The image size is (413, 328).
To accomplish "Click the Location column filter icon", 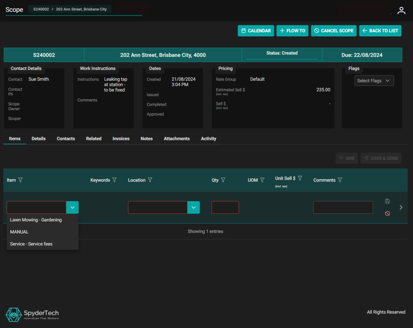I will click(150, 180).
